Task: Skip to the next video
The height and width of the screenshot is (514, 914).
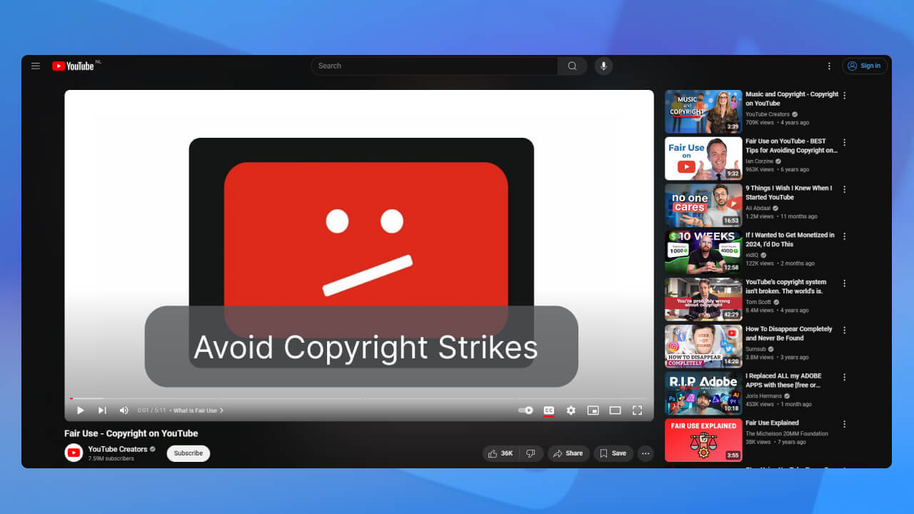Action: (102, 410)
